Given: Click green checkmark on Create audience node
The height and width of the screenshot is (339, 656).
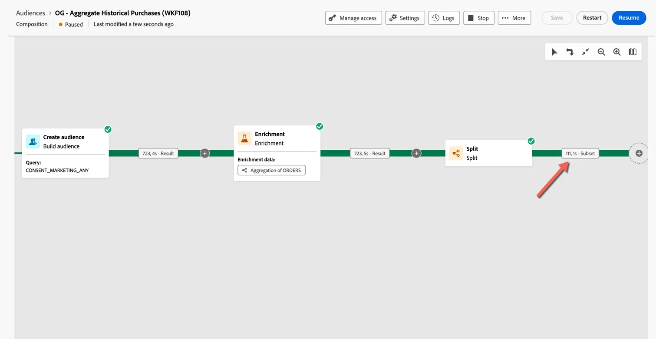Looking at the screenshot, I should (x=108, y=129).
